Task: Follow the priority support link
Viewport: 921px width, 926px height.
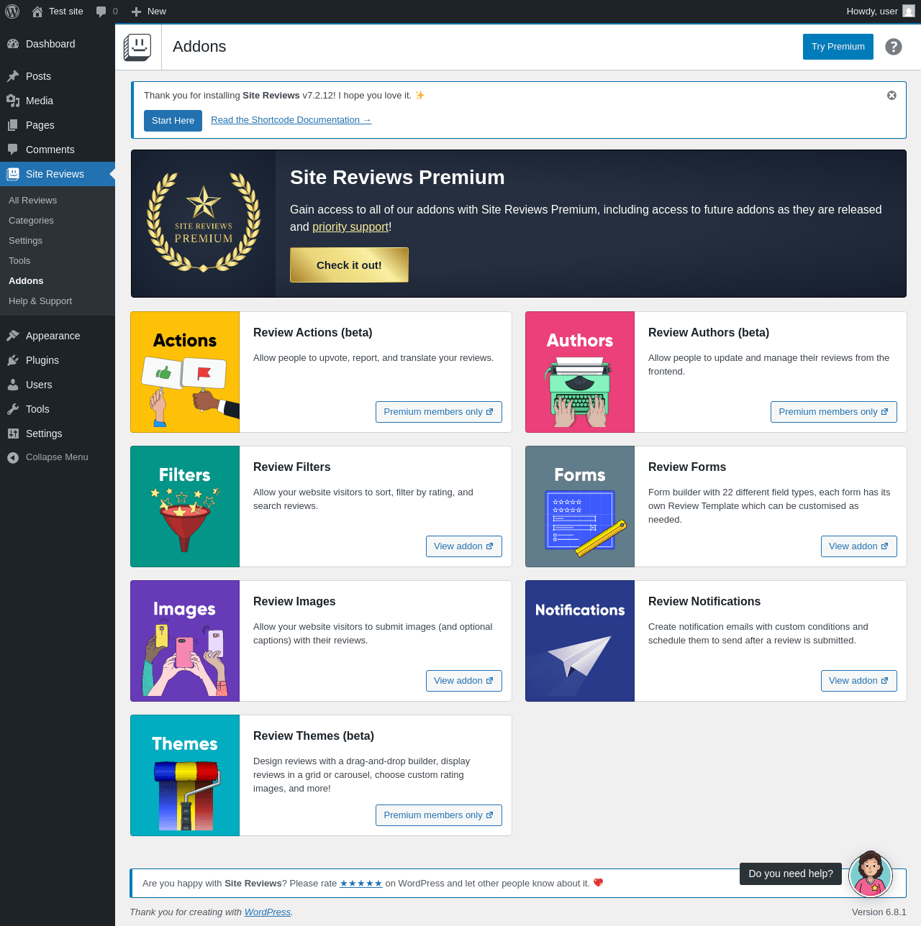Action: pyautogui.click(x=350, y=227)
